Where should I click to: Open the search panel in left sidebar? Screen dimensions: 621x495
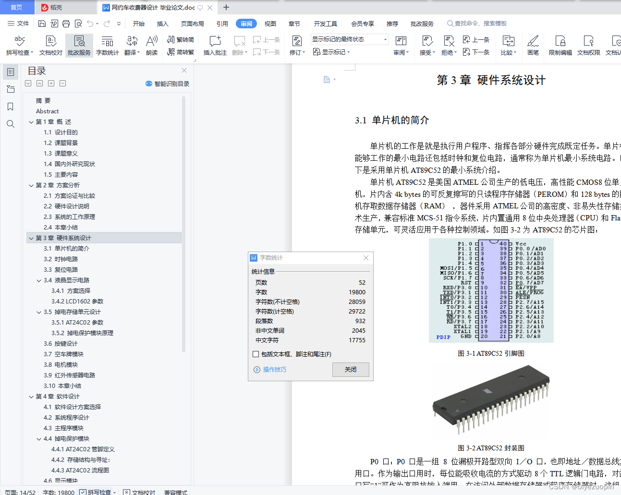coord(10,124)
